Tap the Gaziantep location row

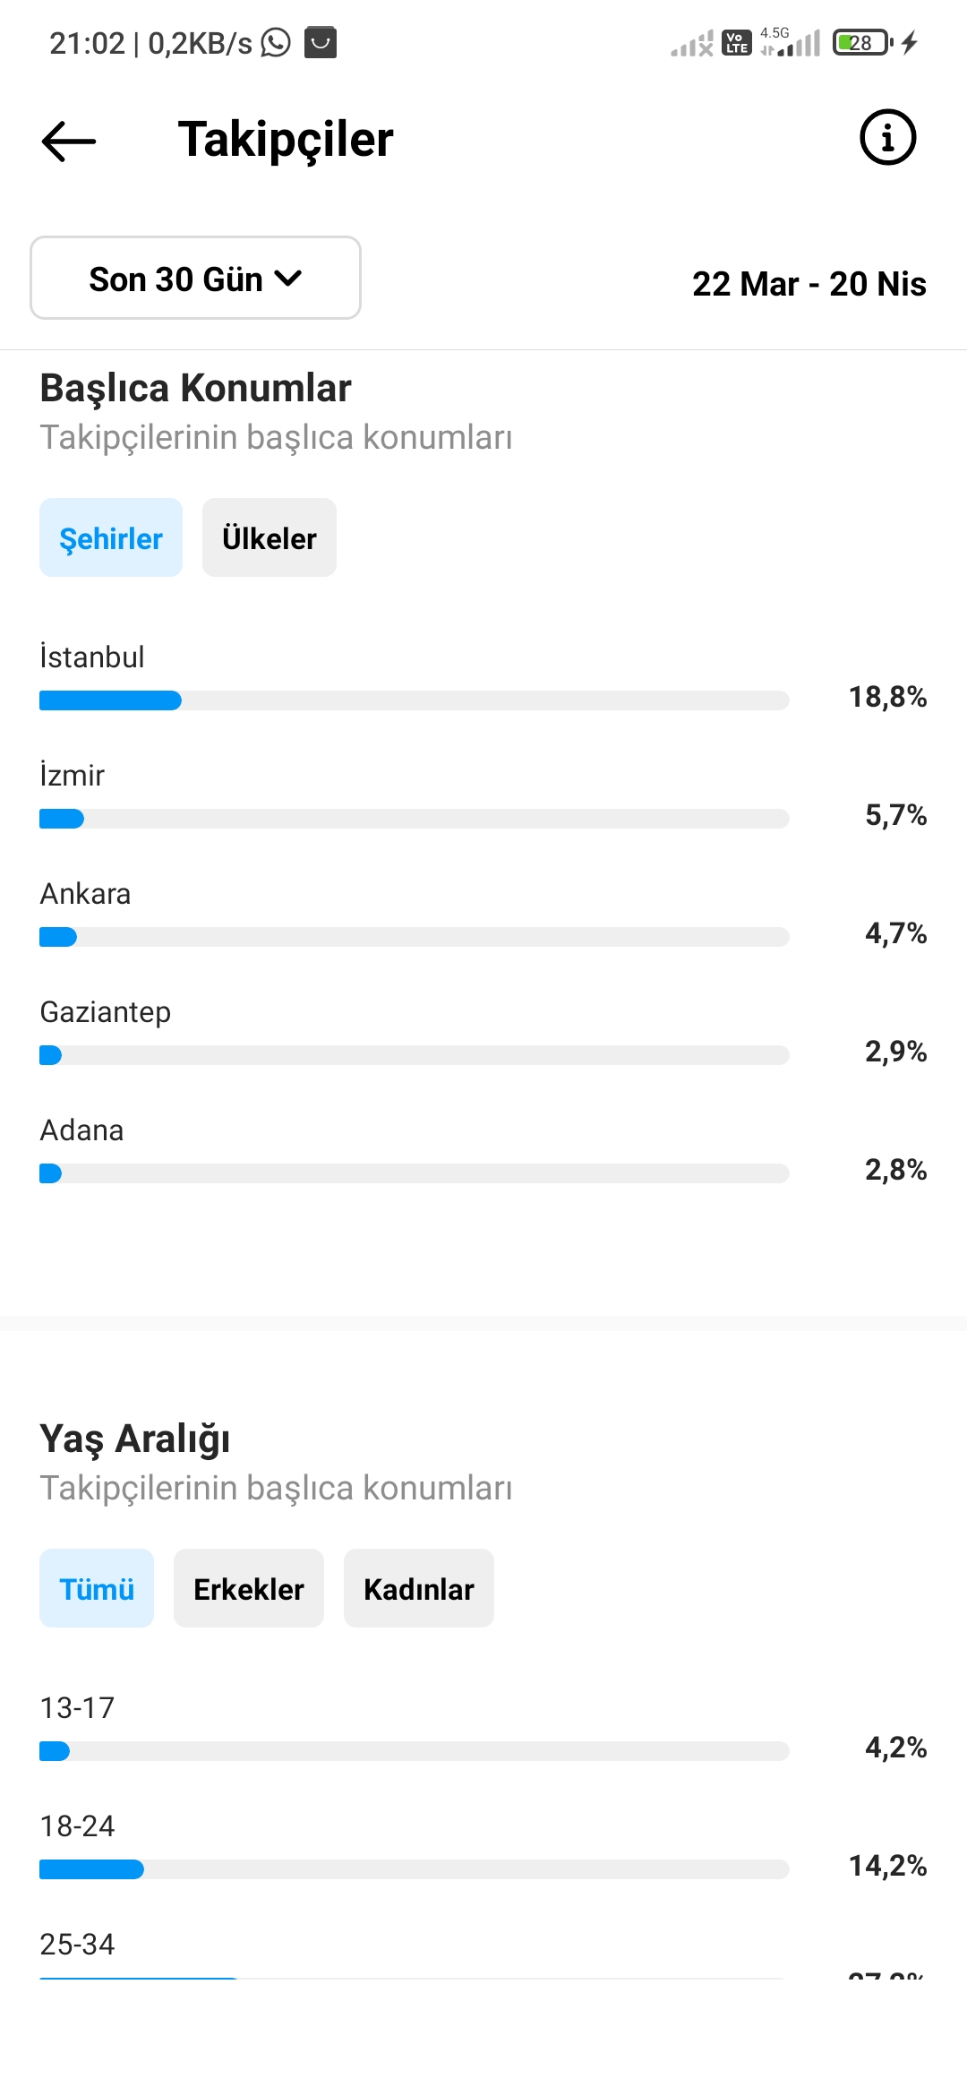(x=483, y=1032)
